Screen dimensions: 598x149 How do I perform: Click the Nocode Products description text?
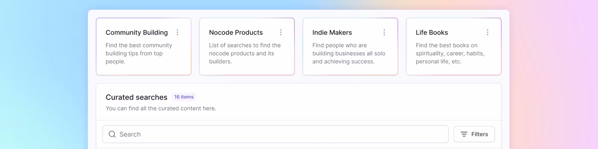[x=244, y=53]
